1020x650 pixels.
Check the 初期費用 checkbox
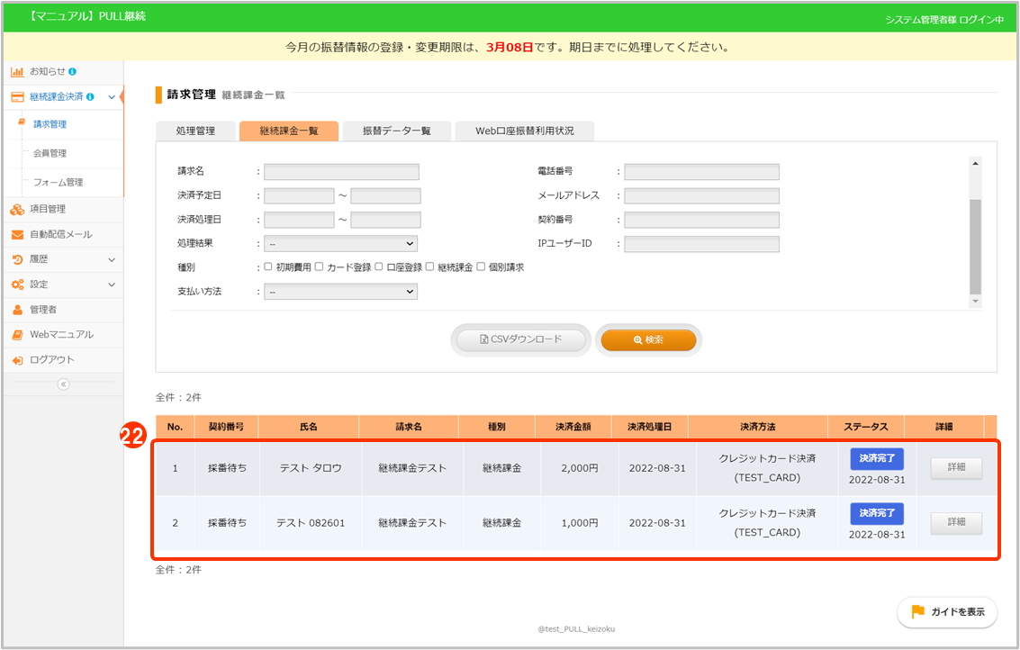point(268,267)
